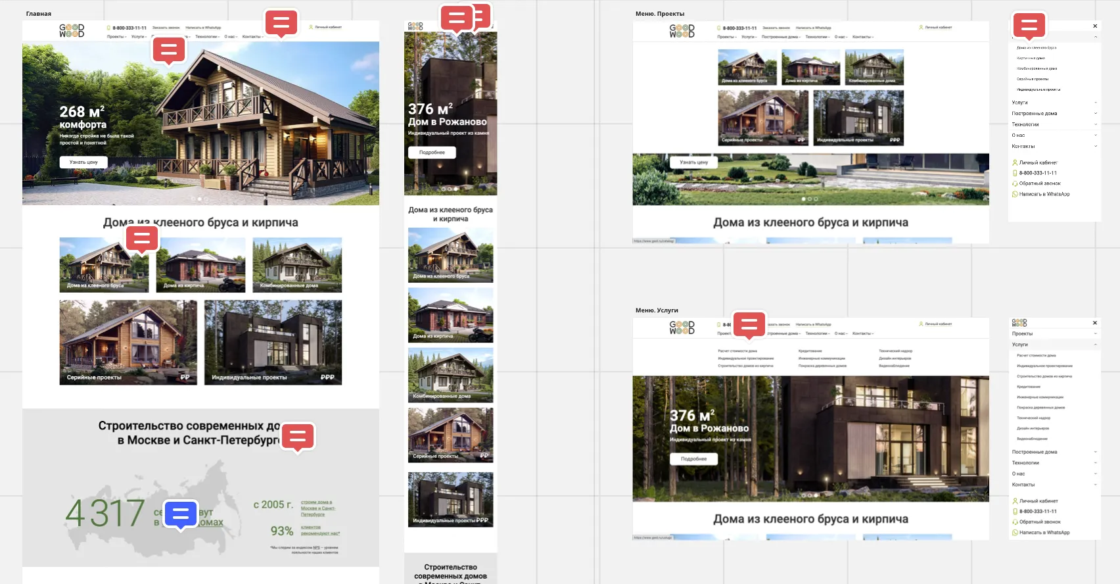Click Кредитование in the Меню. Услуги desktop dropdown
The height and width of the screenshot is (584, 1120).
(x=810, y=351)
